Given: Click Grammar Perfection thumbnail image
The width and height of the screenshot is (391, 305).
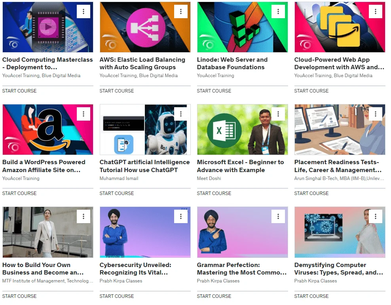Looking at the screenshot, I should pos(242,232).
